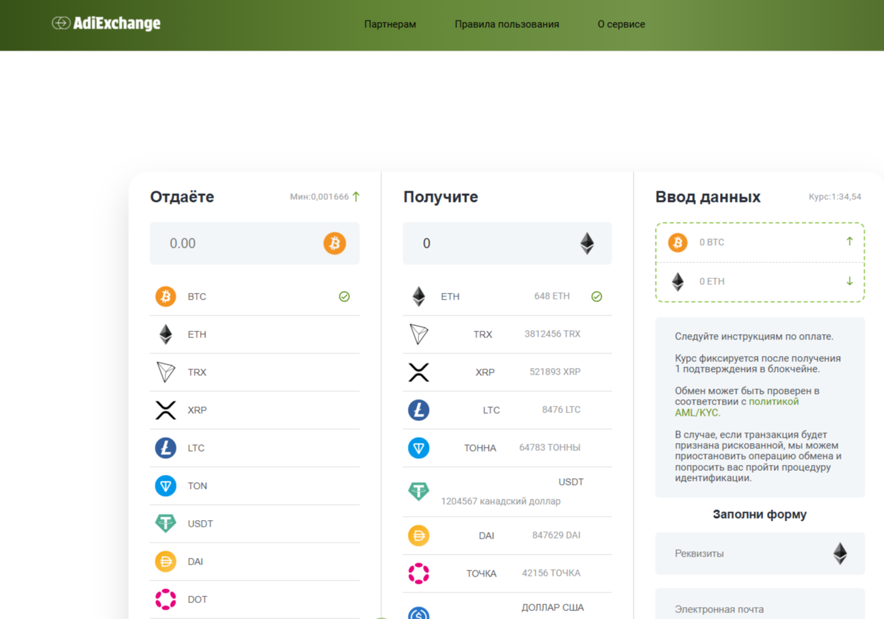
Task: Click the DAI icon under Получите
Action: point(417,535)
